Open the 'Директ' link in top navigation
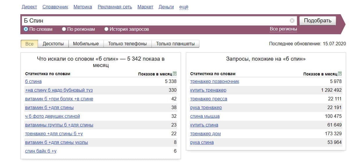This screenshot has height=168, width=359. [29, 7]
